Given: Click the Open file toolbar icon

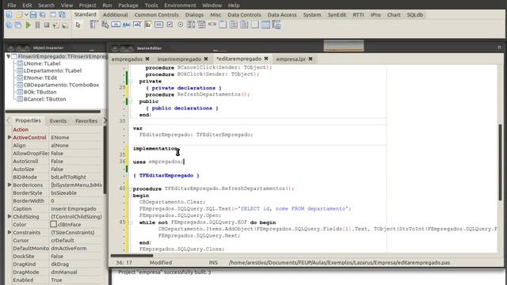Looking at the screenshot, I should pos(19,15).
